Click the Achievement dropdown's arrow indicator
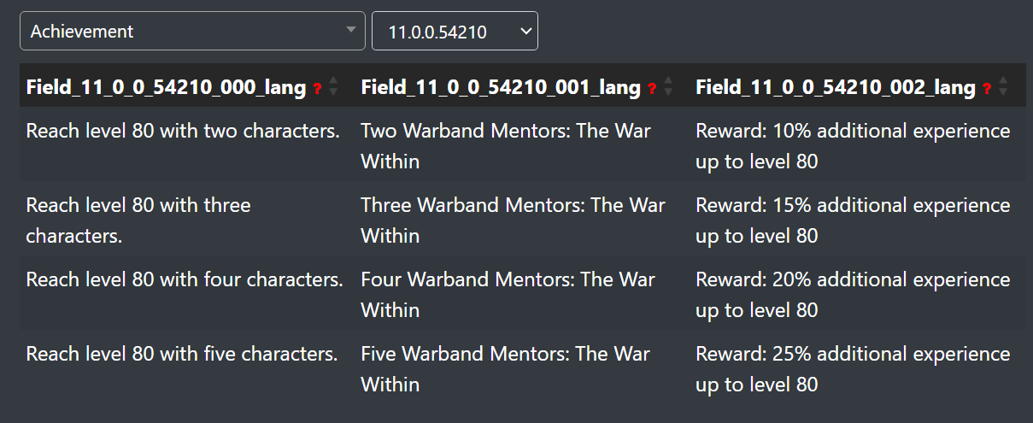Screen dimensions: 1033x423 350,31
